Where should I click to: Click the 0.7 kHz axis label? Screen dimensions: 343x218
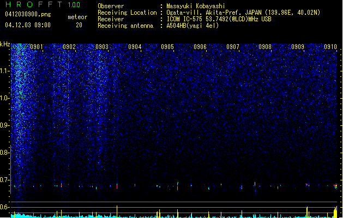4,180
